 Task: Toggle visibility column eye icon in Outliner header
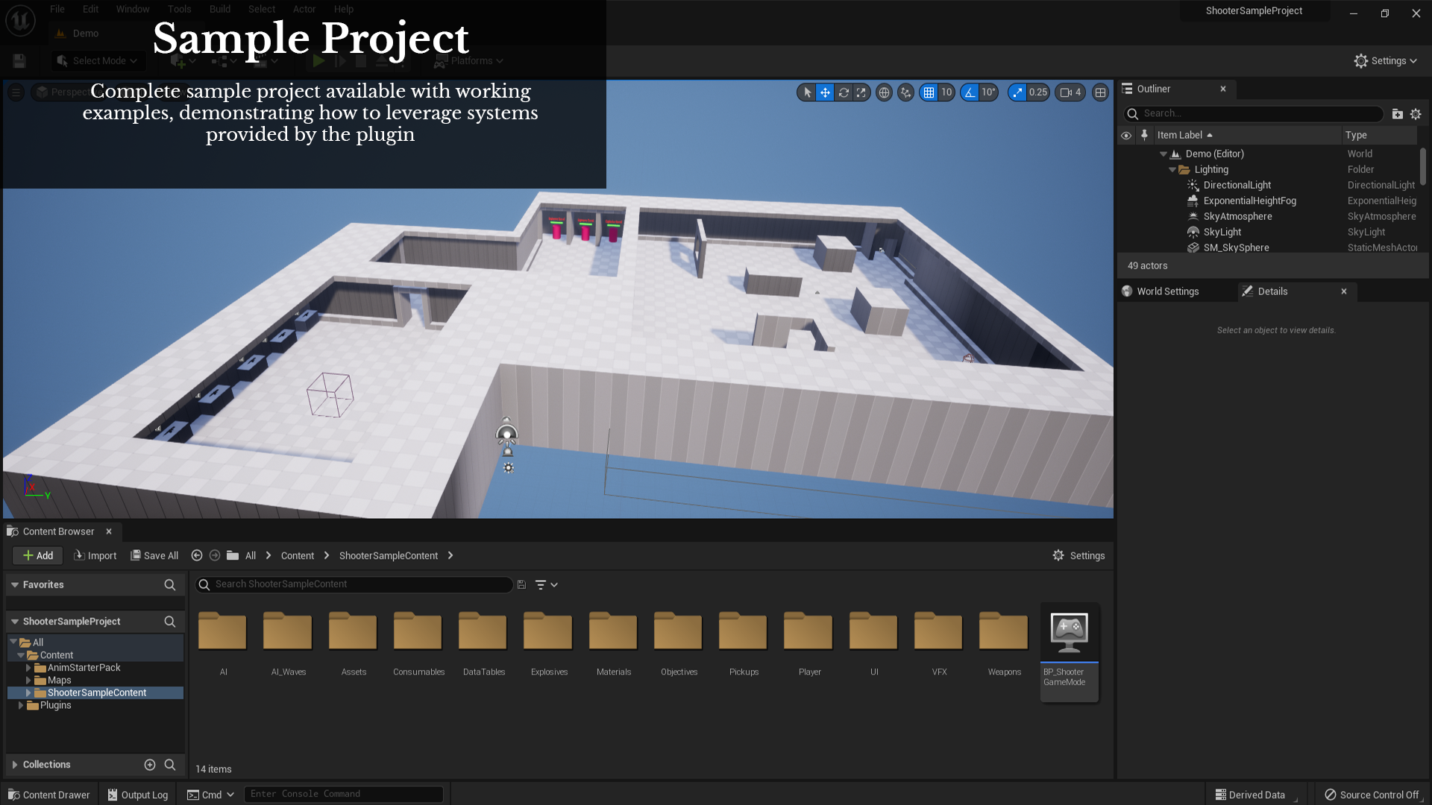[1126, 135]
